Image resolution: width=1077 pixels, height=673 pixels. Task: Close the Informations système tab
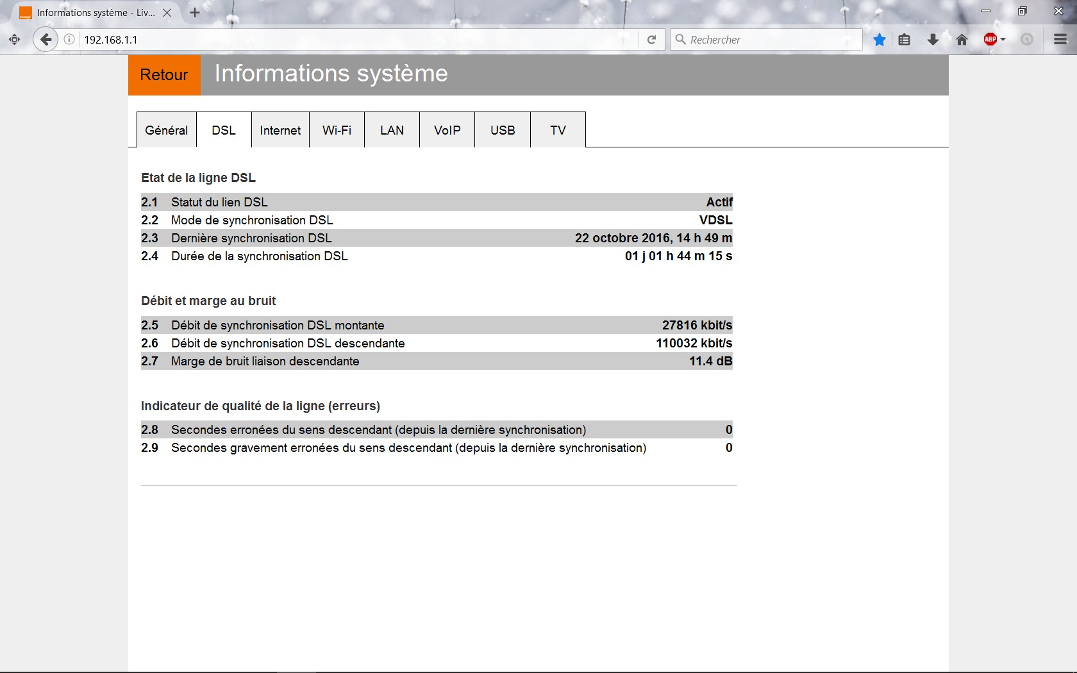[167, 13]
